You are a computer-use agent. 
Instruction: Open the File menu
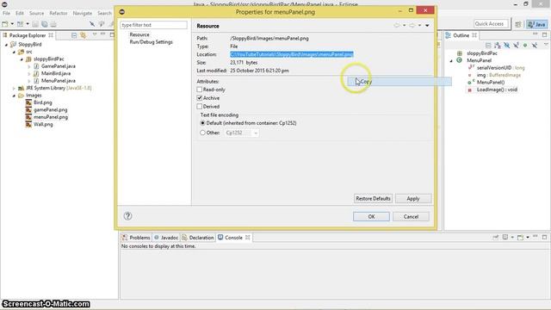(x=6, y=13)
